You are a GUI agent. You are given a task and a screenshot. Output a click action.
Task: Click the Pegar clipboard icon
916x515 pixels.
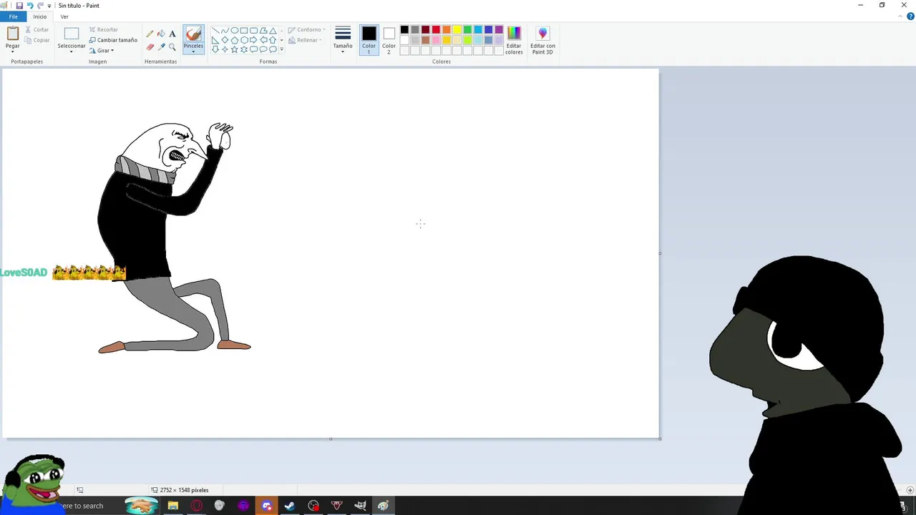coord(13,34)
